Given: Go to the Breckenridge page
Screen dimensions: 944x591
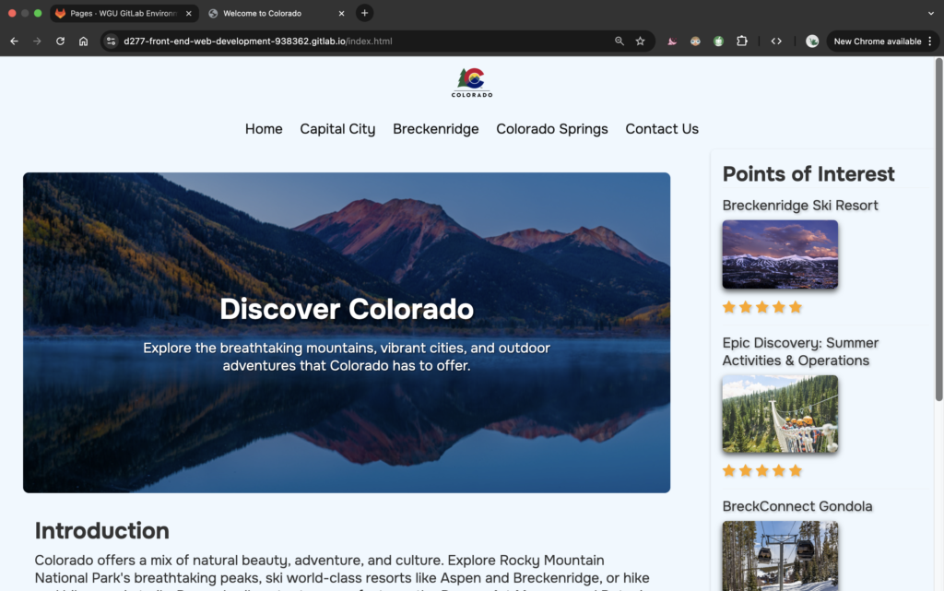Looking at the screenshot, I should coord(435,129).
